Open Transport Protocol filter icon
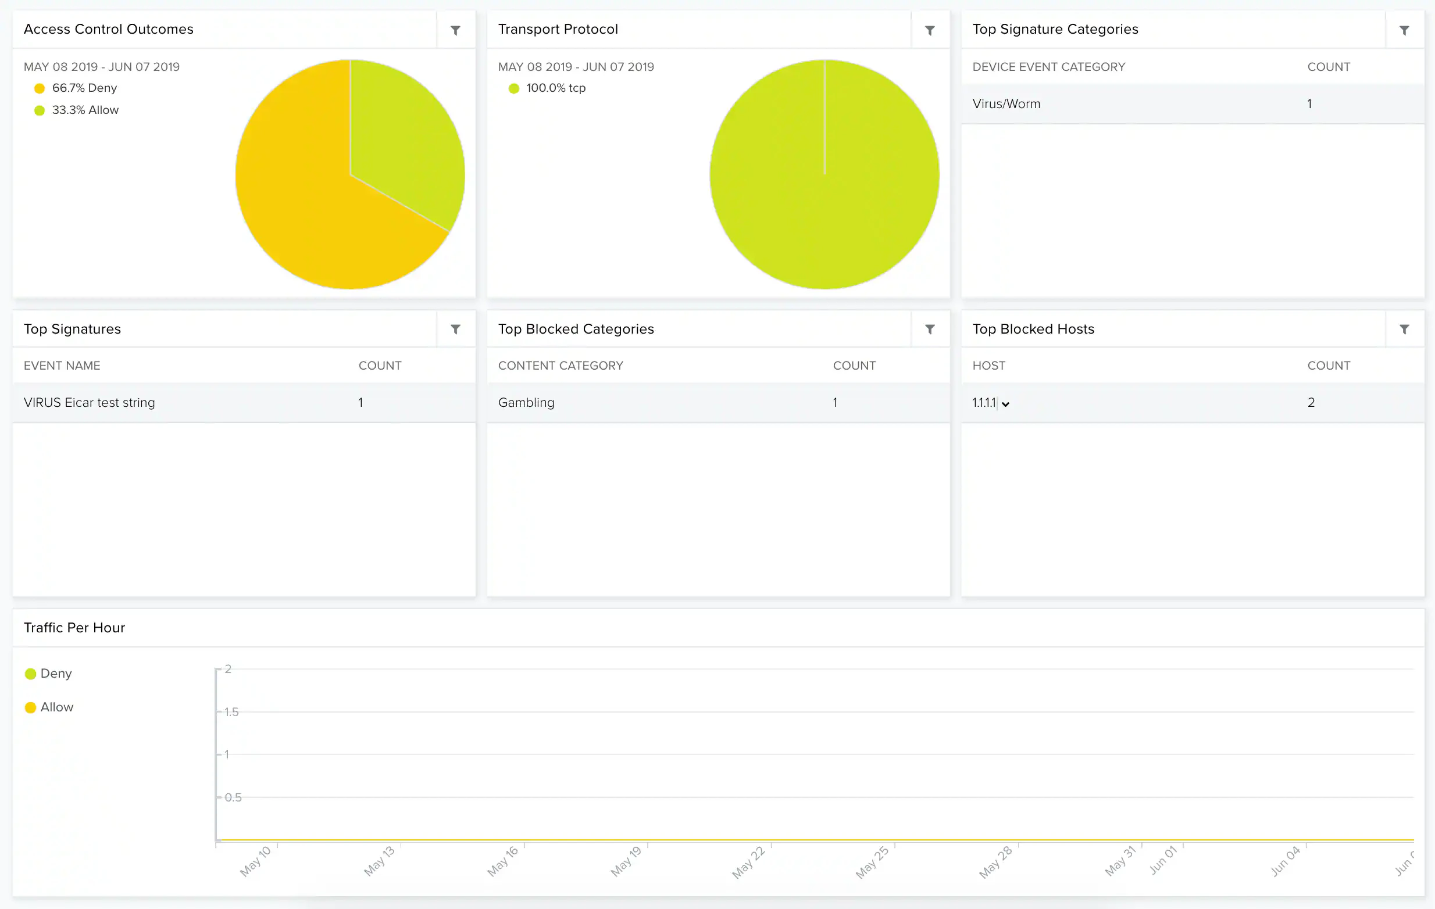Viewport: 1435px width, 909px height. (930, 30)
